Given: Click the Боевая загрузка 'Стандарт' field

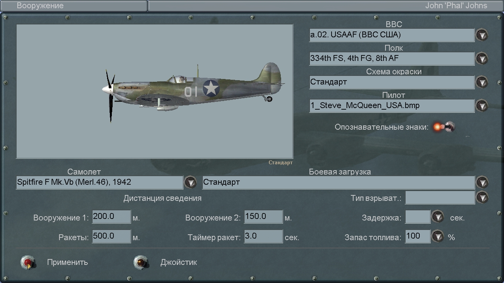Looking at the screenshot, I should click(339, 182).
